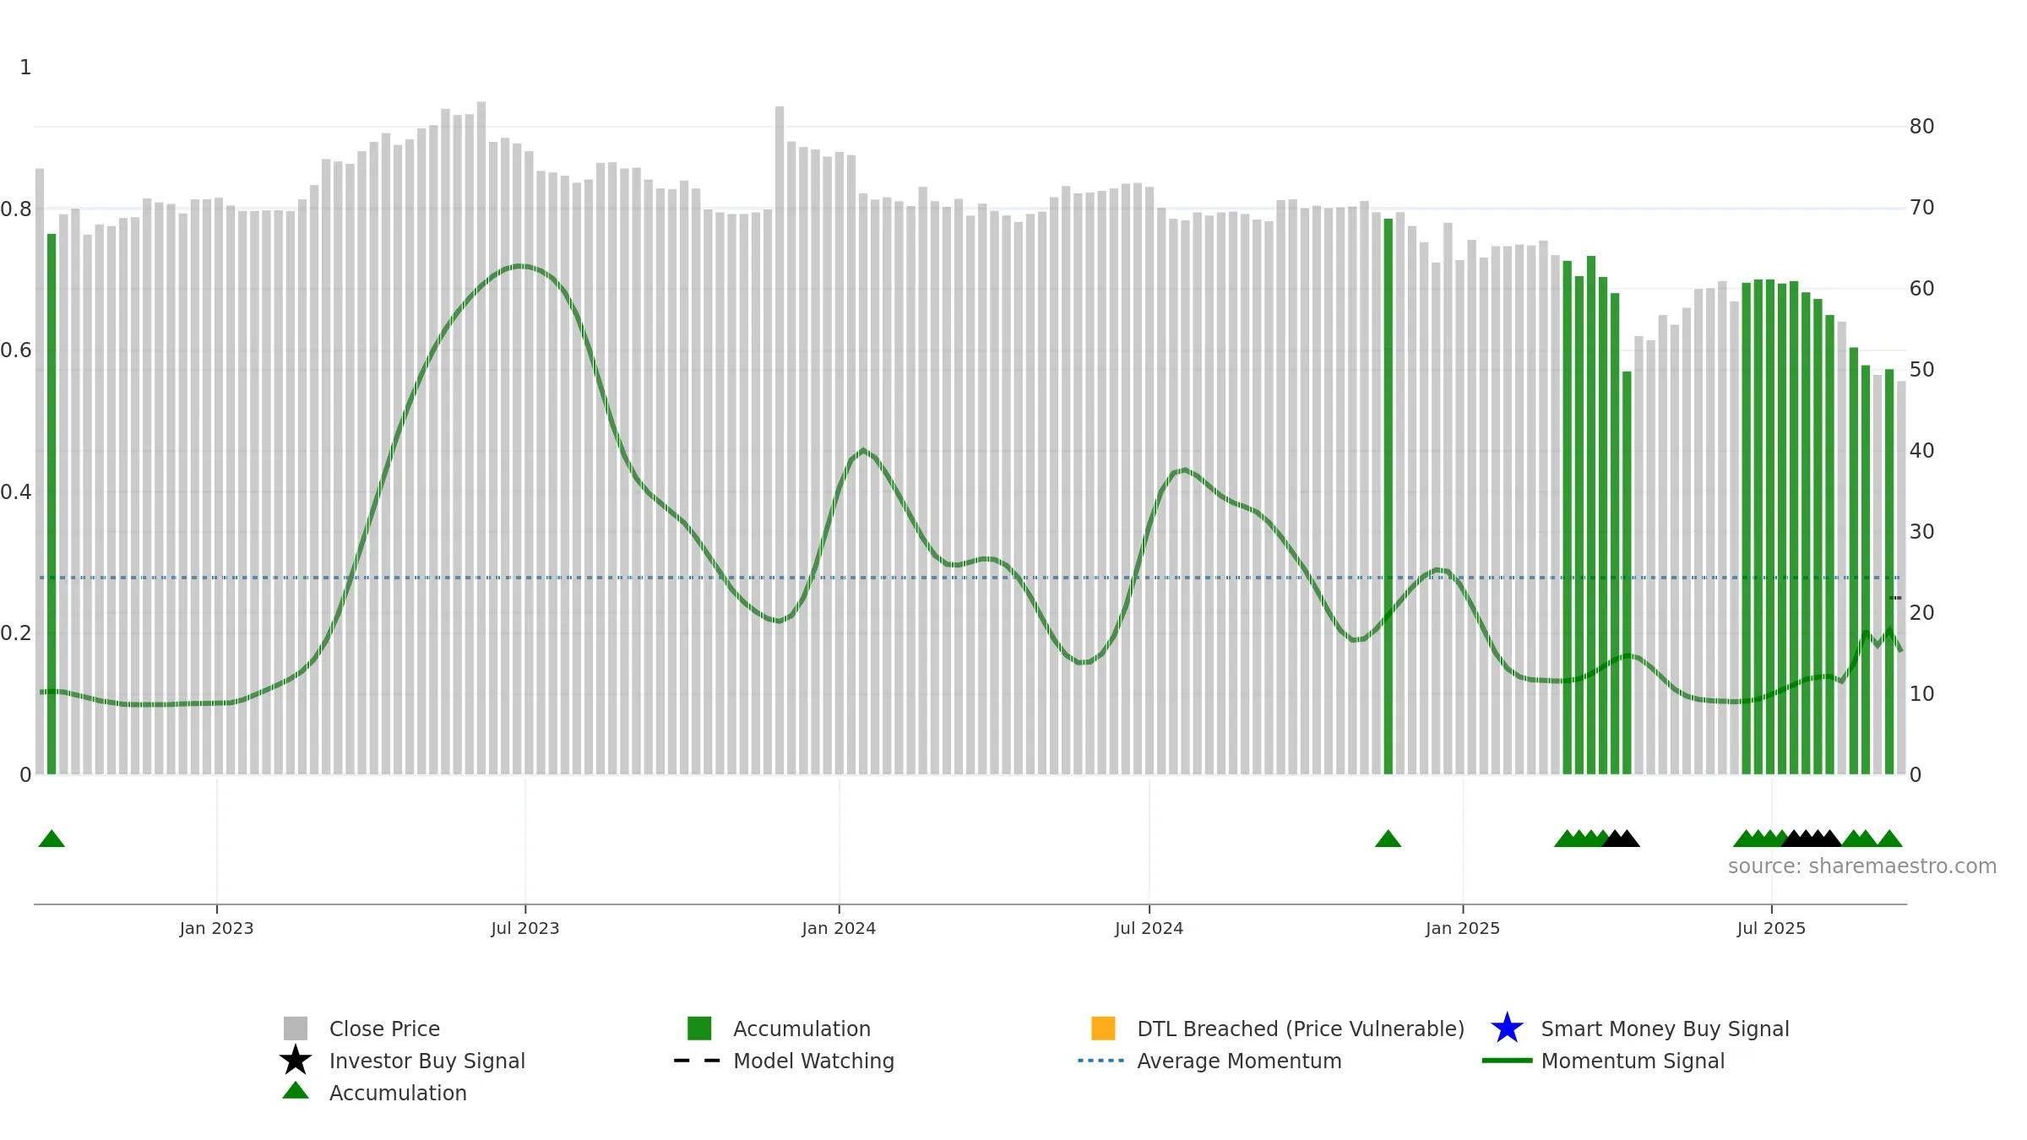Toggle the Close Price legend label

pos(384,1029)
